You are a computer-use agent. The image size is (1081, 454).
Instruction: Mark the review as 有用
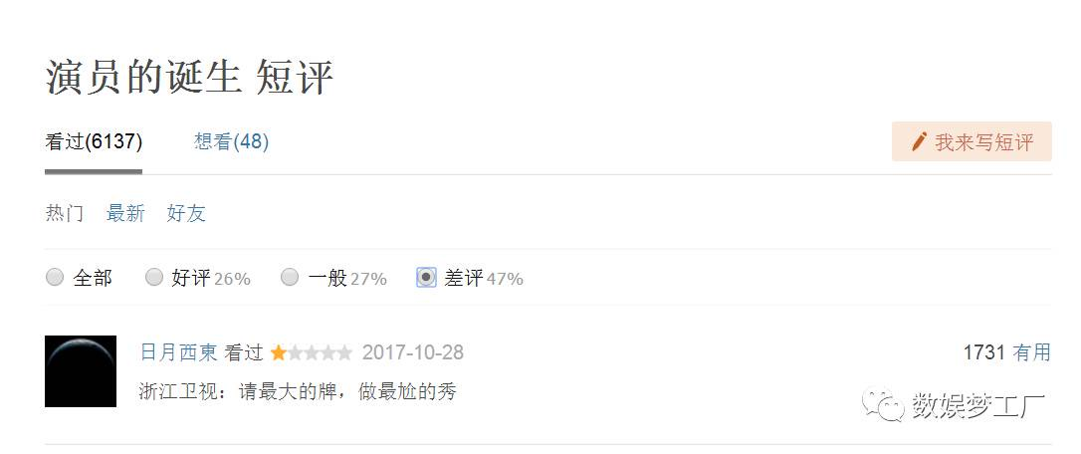(1031, 353)
